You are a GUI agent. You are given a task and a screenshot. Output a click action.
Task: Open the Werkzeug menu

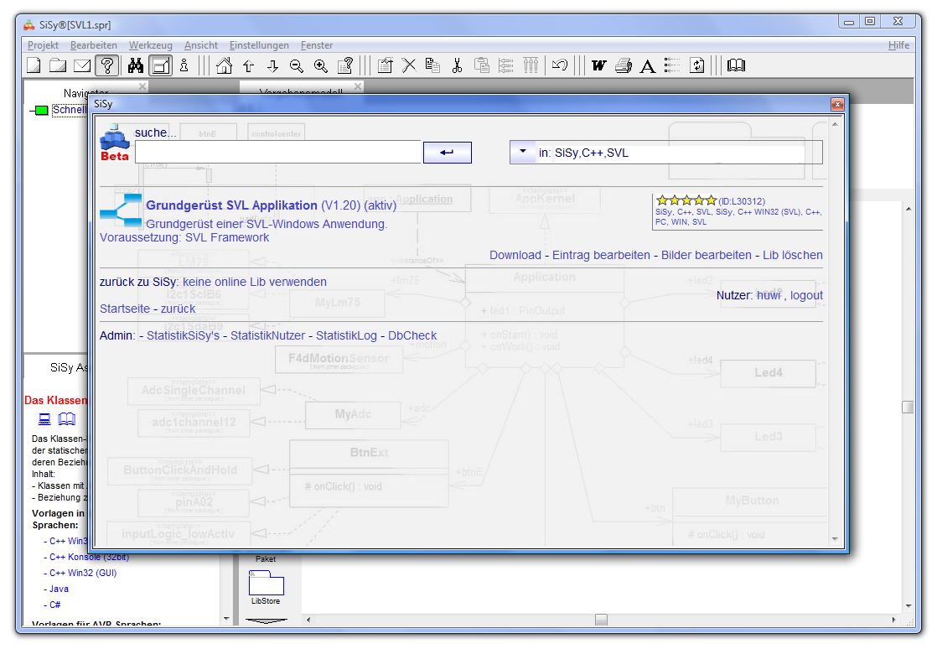[150, 45]
